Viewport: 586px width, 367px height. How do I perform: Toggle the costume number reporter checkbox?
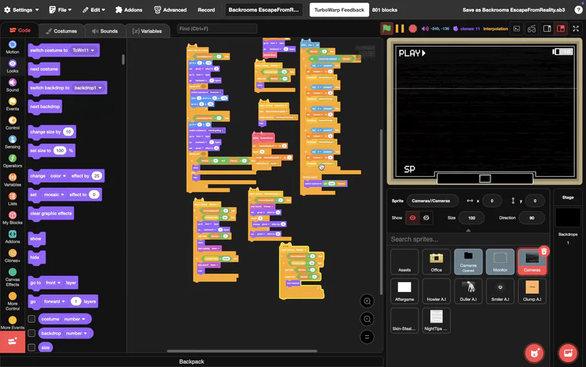[32, 319]
